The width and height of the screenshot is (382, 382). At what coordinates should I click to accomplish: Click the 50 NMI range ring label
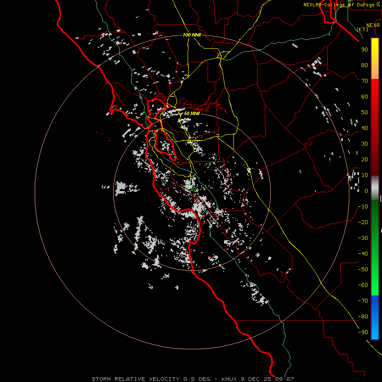tap(192, 113)
